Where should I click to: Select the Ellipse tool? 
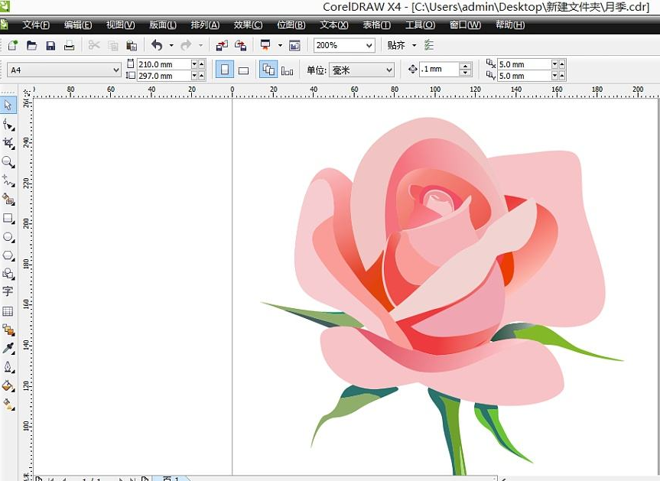pos(8,237)
